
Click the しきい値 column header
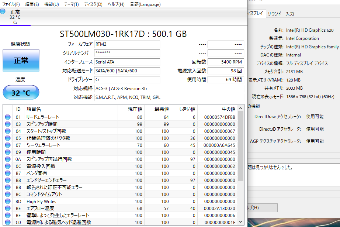(184, 109)
